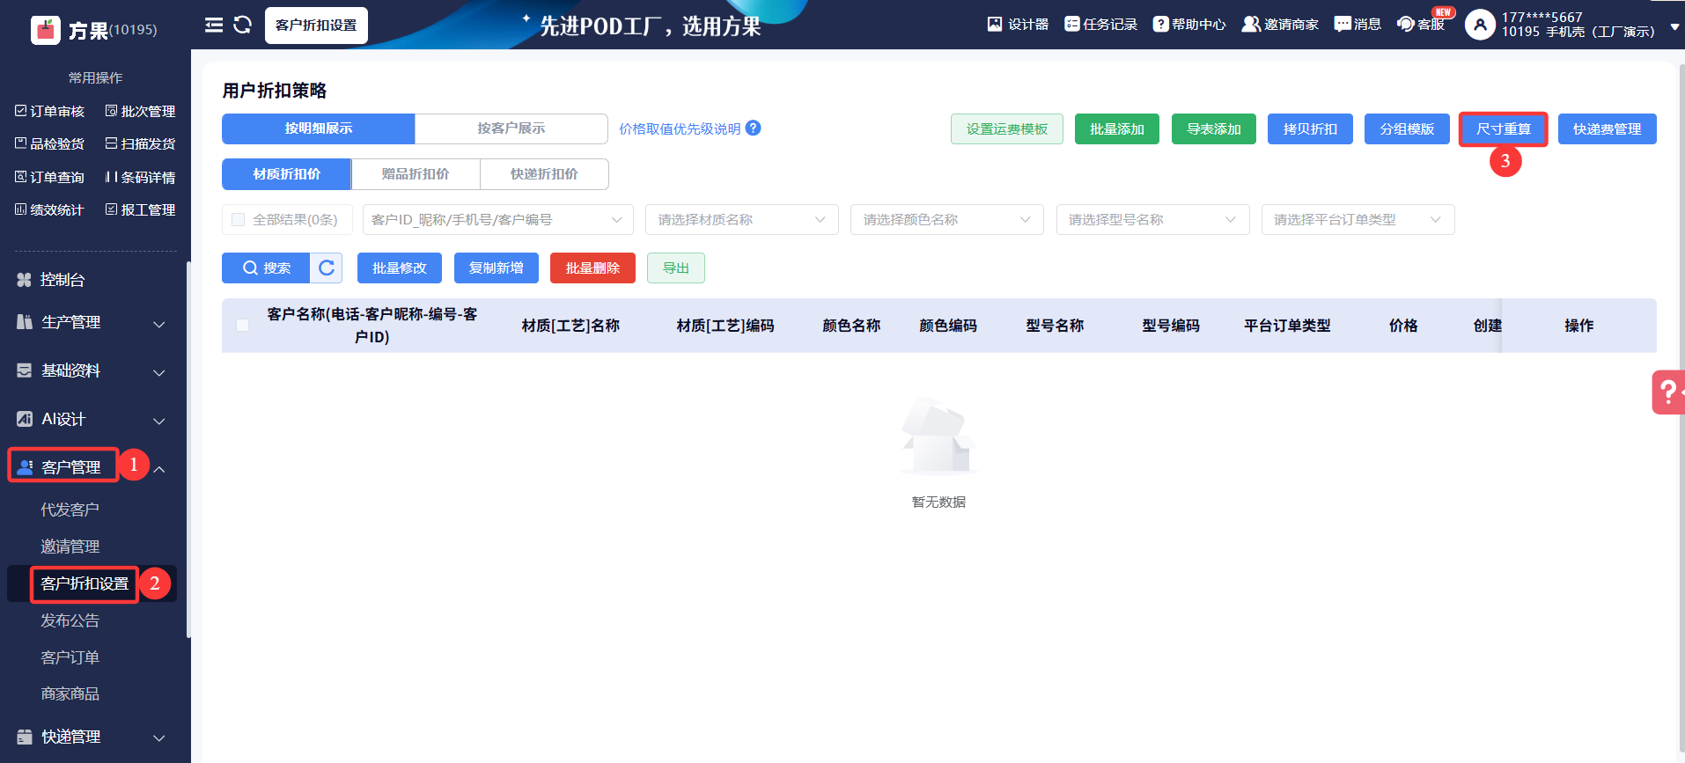
Task: Collapse the sidebar with the menu icon
Action: point(214,25)
